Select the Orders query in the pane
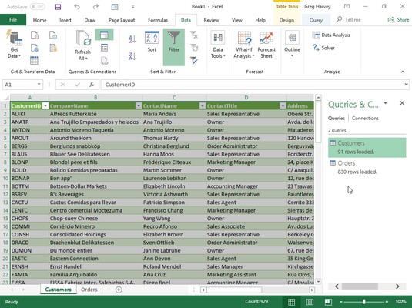 coord(367,167)
